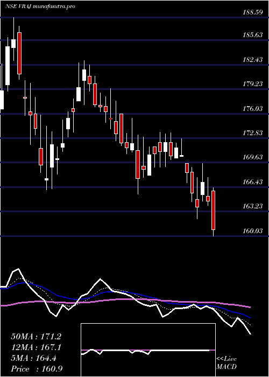Click the last large red candlestick near 160
The height and width of the screenshot is (377, 269).
213,210
